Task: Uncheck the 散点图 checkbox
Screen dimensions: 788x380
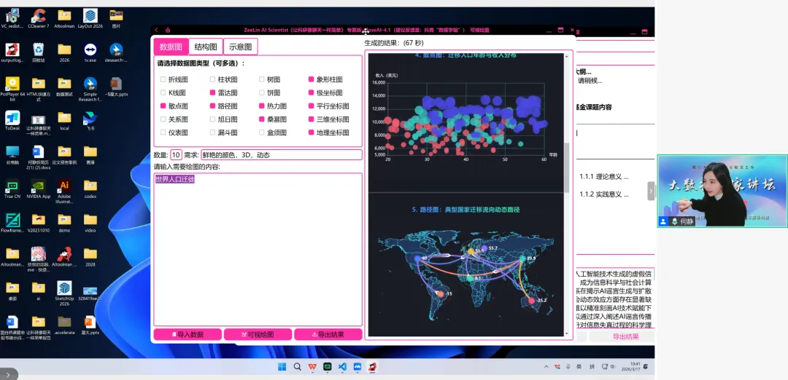Action: [163, 106]
